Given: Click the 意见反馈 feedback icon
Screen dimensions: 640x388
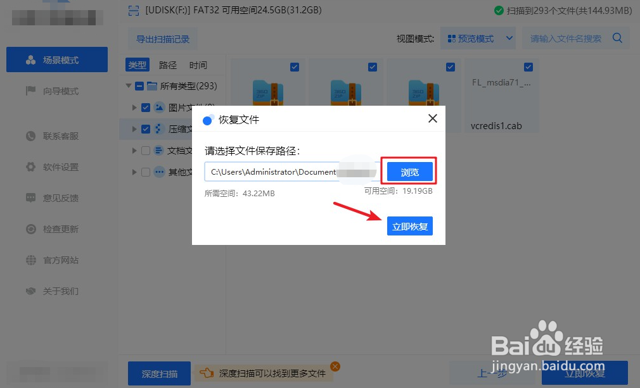Looking at the screenshot, I should [x=30, y=198].
